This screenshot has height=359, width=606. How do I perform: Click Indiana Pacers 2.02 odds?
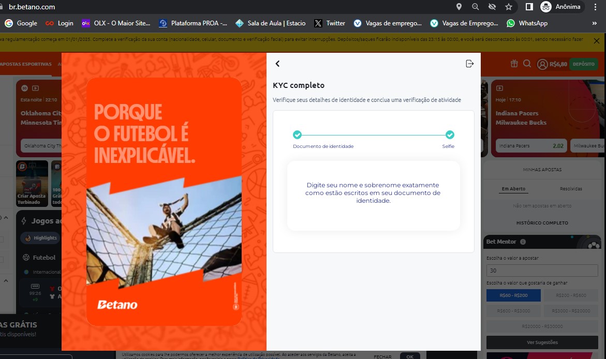[x=531, y=146]
